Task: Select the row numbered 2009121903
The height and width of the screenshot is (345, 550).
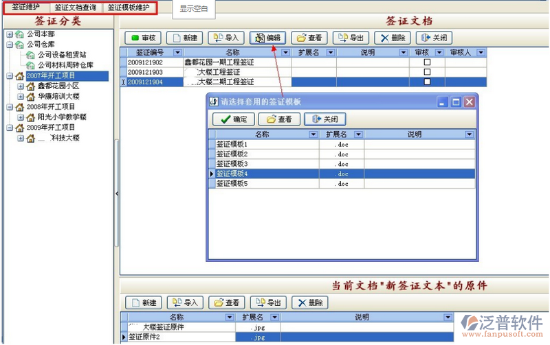Action: 303,72
